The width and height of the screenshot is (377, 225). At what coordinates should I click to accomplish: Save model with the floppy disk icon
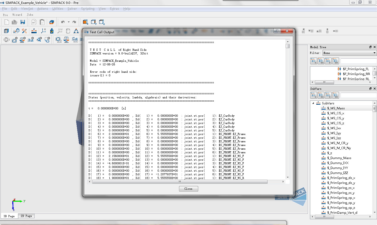click(23, 22)
